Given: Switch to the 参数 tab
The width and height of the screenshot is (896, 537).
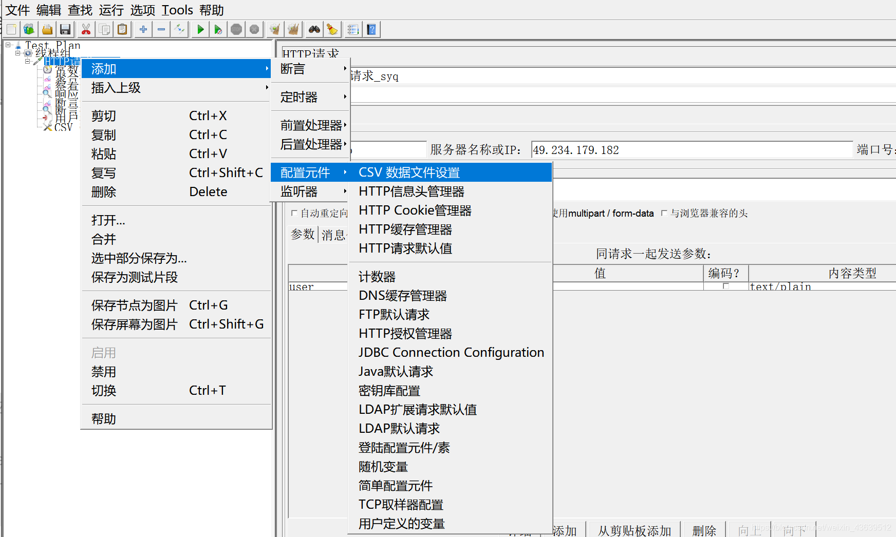Looking at the screenshot, I should pyautogui.click(x=303, y=235).
